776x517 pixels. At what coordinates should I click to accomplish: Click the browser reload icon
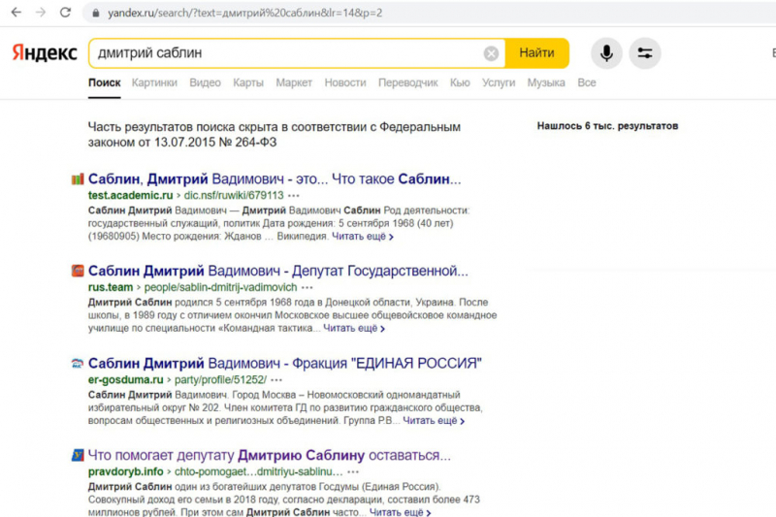click(65, 14)
